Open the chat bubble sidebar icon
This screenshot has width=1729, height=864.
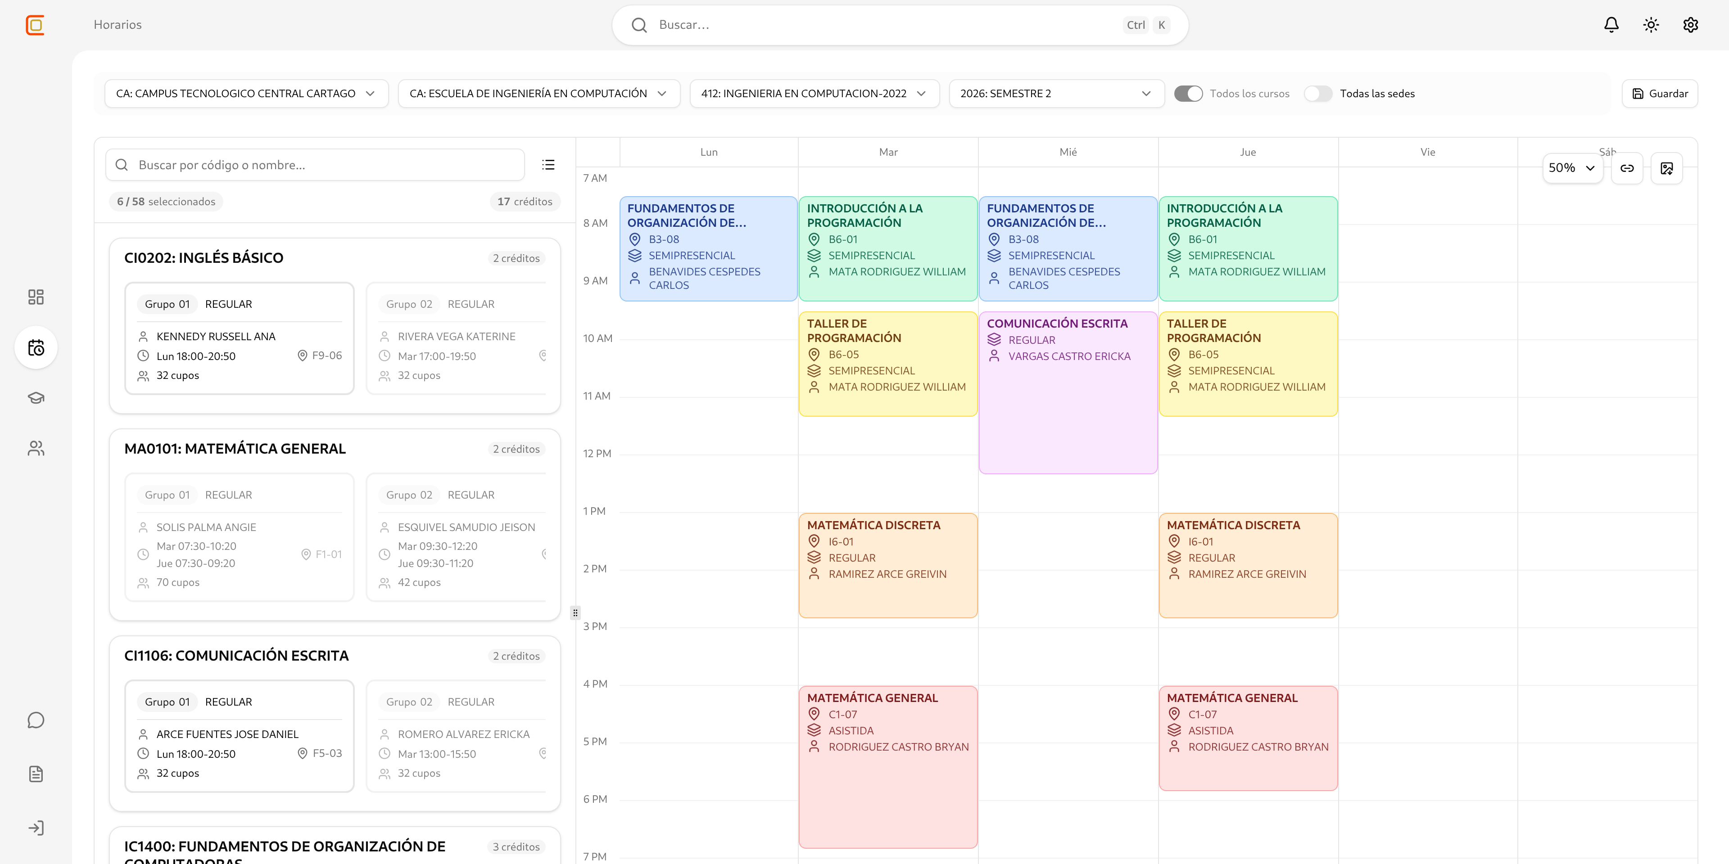[36, 720]
